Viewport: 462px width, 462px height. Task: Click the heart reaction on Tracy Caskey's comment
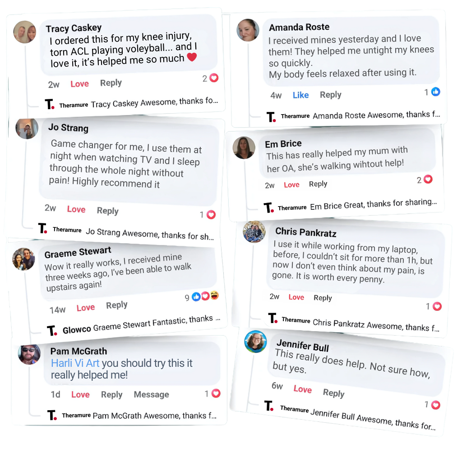214,78
